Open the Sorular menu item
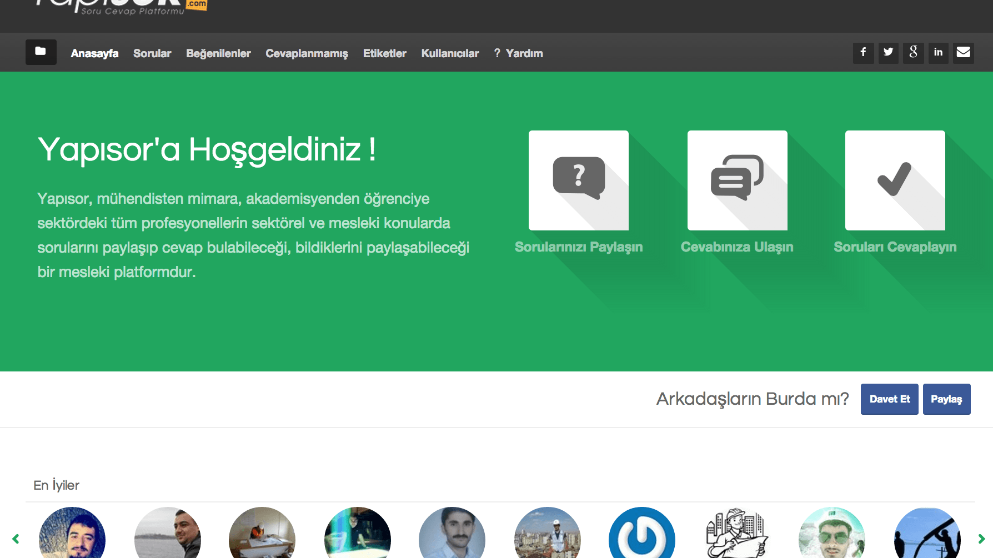This screenshot has width=993, height=558. (x=152, y=53)
